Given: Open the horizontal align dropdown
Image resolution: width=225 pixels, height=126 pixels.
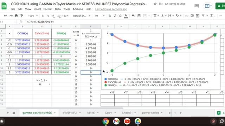Looking at the screenshot, I should (156, 16).
